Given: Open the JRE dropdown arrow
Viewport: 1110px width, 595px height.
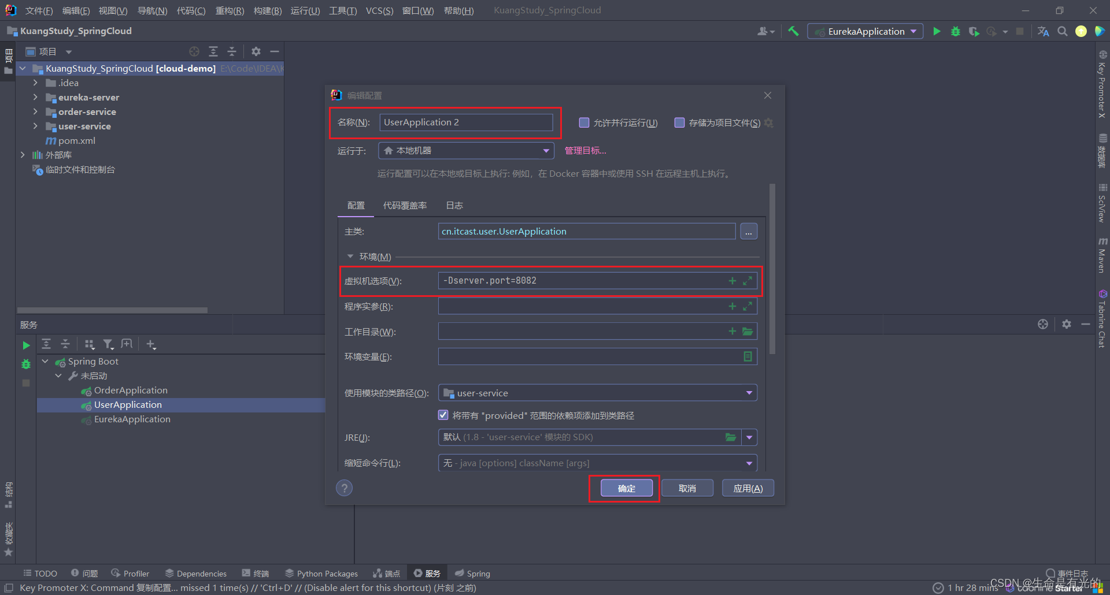Looking at the screenshot, I should pyautogui.click(x=749, y=437).
